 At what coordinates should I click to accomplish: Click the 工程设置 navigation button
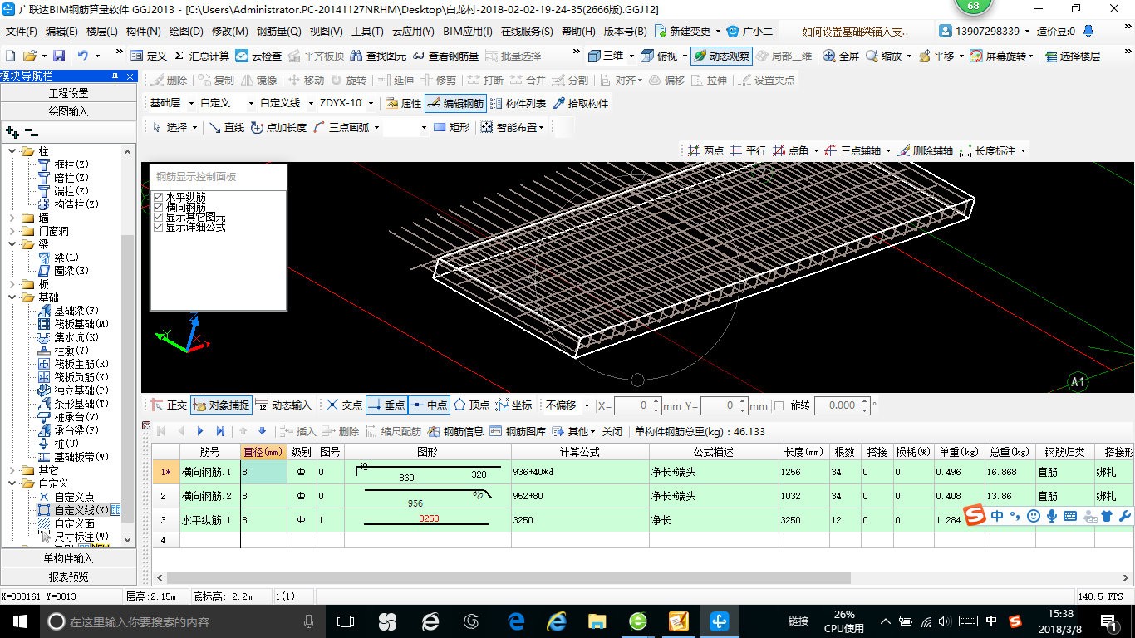(x=68, y=93)
